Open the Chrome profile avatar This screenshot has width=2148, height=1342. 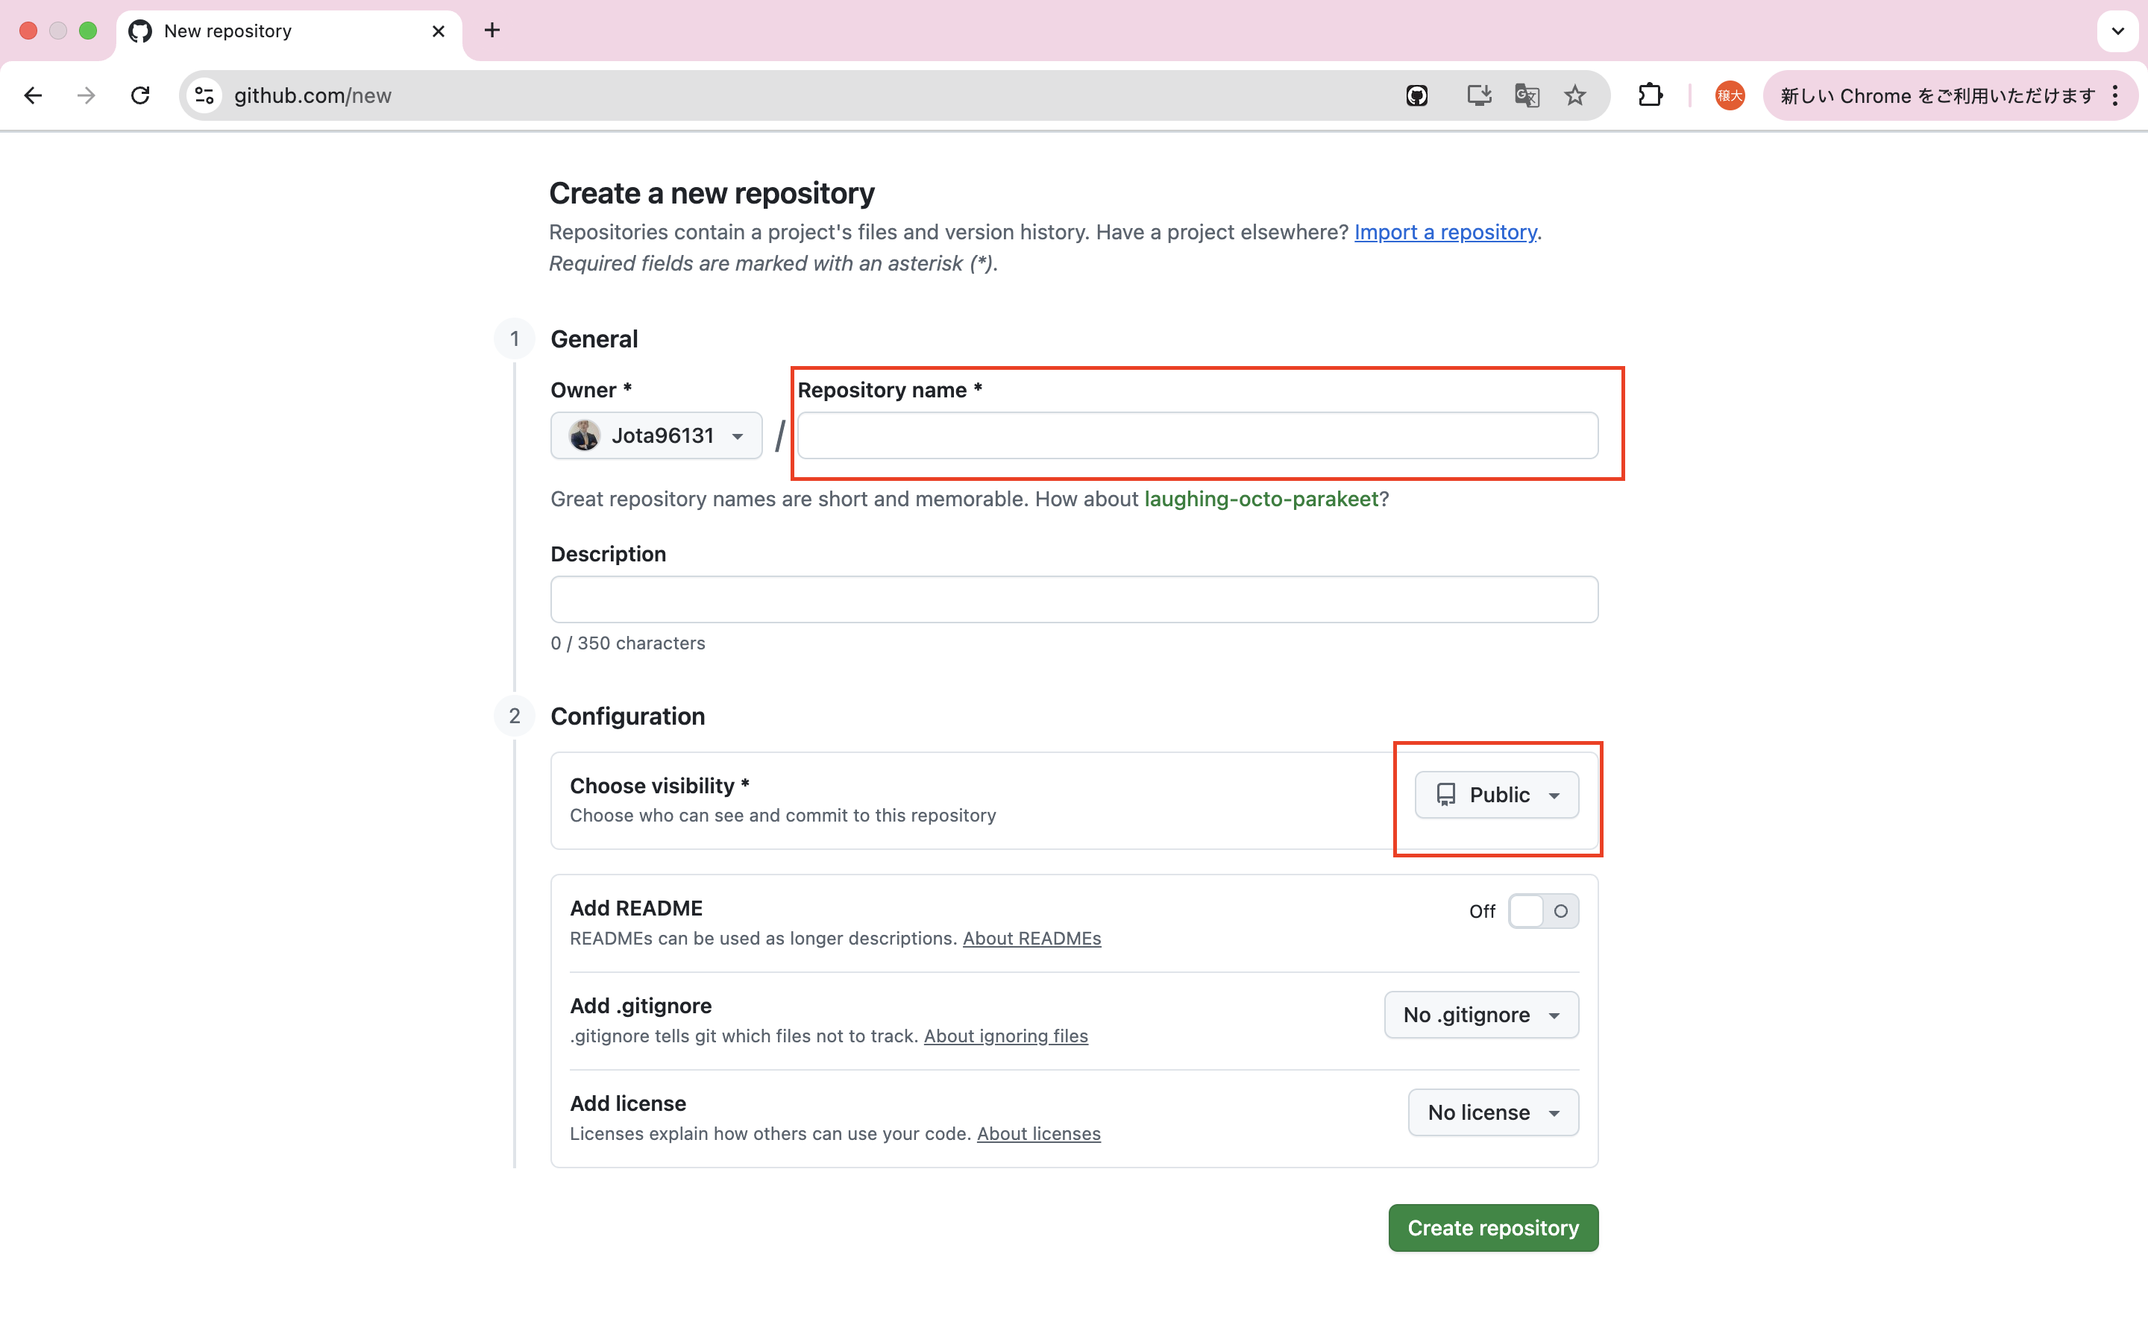[1729, 95]
